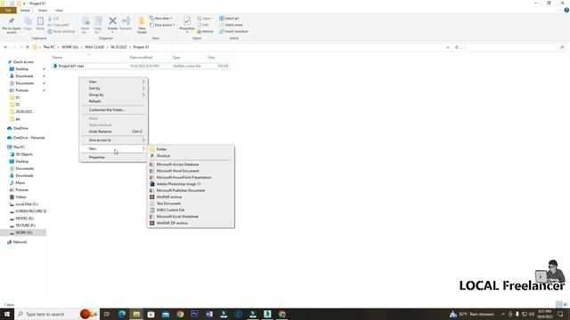Open the New item dropdown in ribbon

161,18
